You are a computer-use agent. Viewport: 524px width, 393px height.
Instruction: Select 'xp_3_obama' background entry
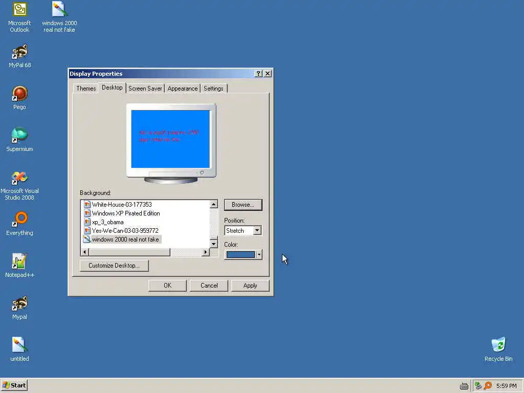click(x=107, y=222)
